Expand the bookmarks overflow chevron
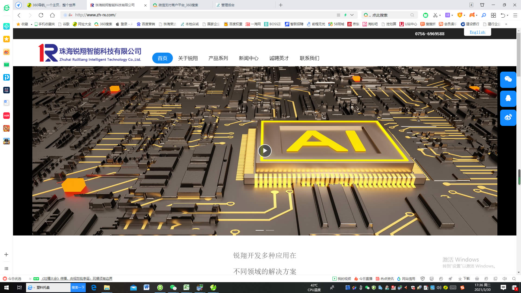The height and width of the screenshot is (293, 521). (x=506, y=24)
